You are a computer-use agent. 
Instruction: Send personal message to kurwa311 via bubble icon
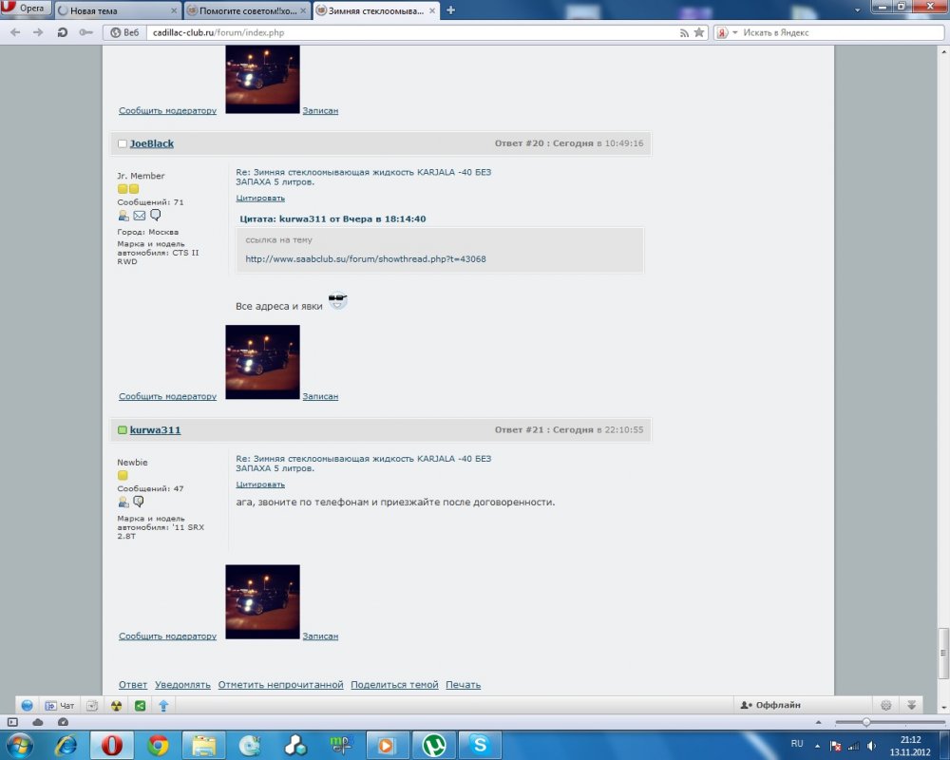click(139, 502)
